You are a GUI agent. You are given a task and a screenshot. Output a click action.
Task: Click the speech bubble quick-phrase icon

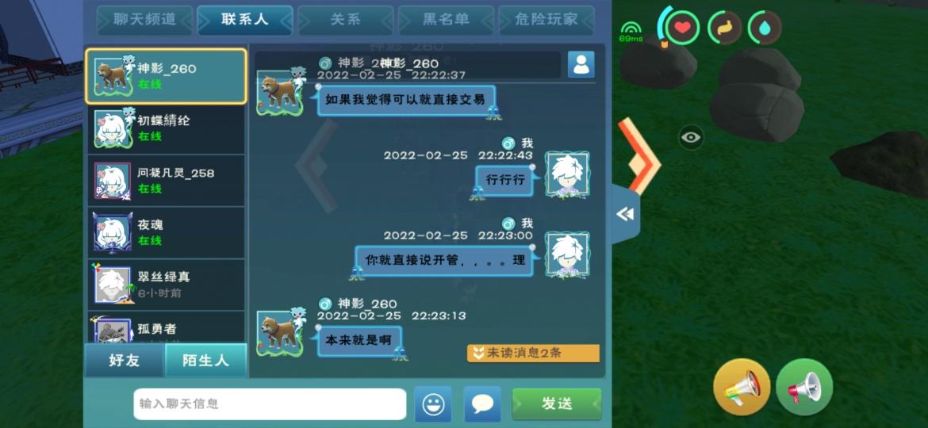[x=482, y=403]
